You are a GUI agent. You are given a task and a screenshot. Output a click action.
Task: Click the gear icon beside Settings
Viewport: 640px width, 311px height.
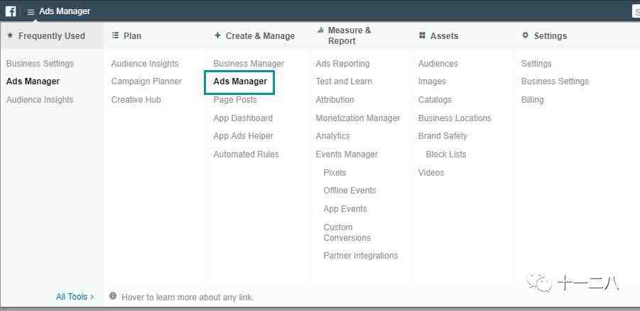(526, 35)
